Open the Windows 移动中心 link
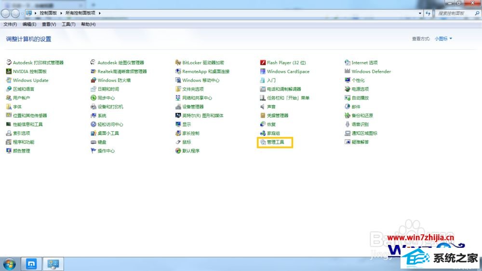Image resolution: width=482 pixels, height=271 pixels. [x=201, y=80]
